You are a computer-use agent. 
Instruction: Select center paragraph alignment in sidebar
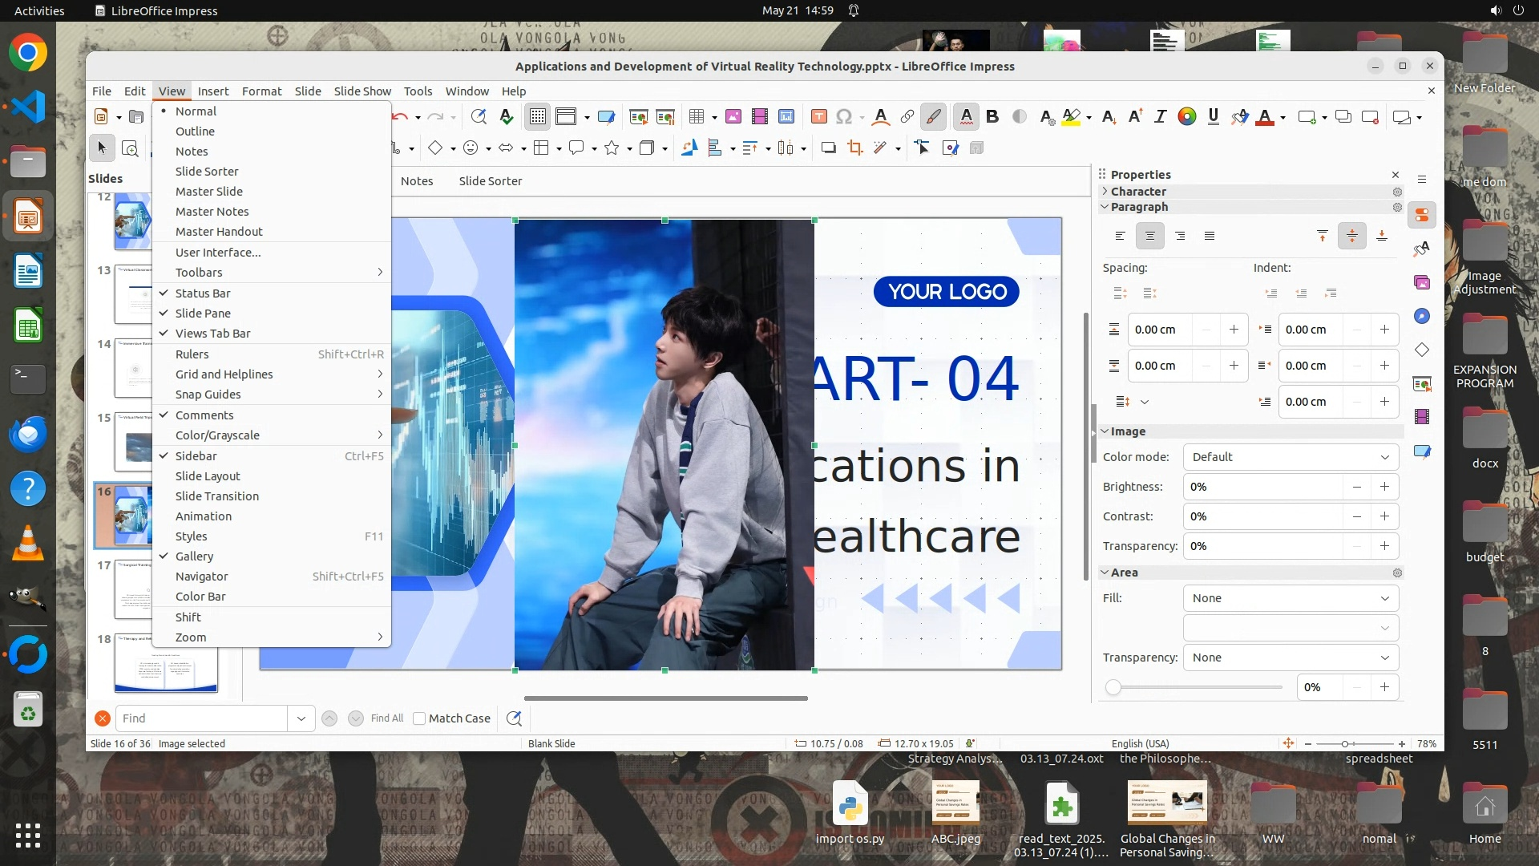pos(1149,236)
